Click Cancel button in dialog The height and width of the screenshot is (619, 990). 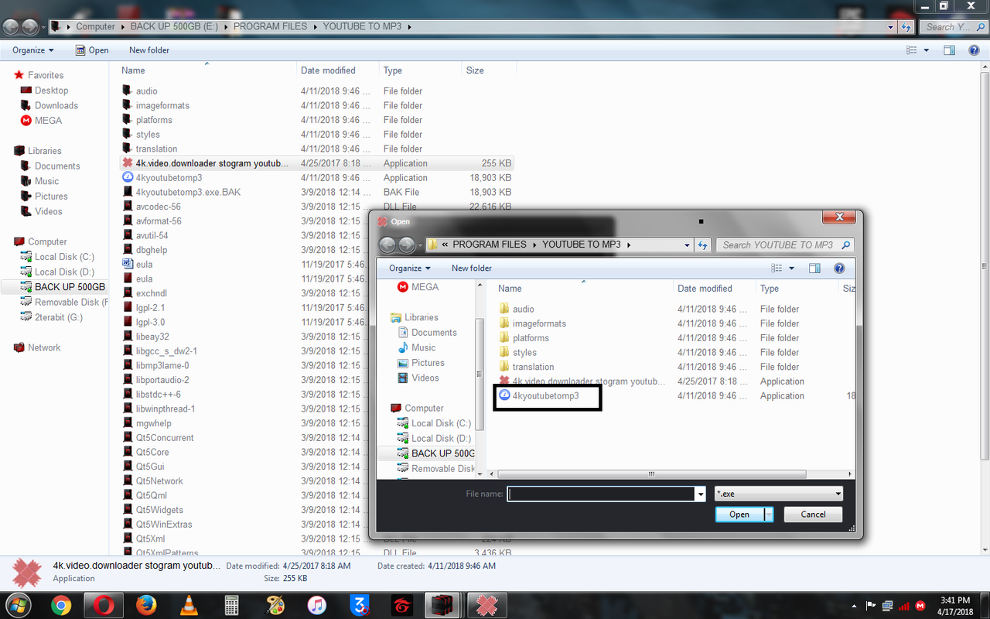(813, 515)
